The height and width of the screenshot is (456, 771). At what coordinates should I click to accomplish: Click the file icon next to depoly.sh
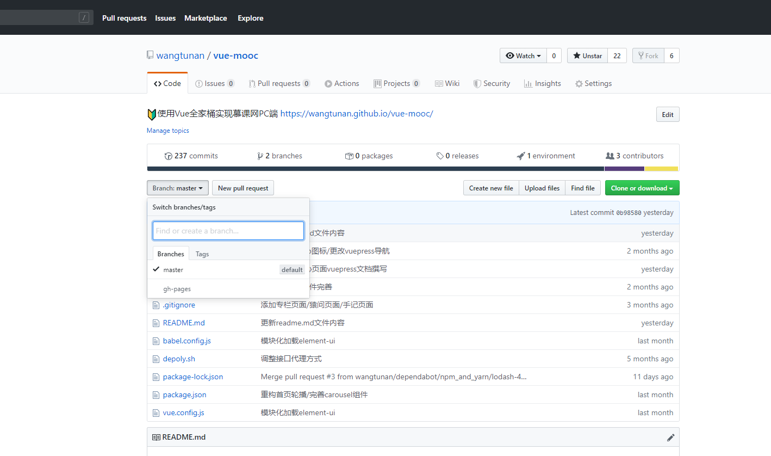pos(156,359)
